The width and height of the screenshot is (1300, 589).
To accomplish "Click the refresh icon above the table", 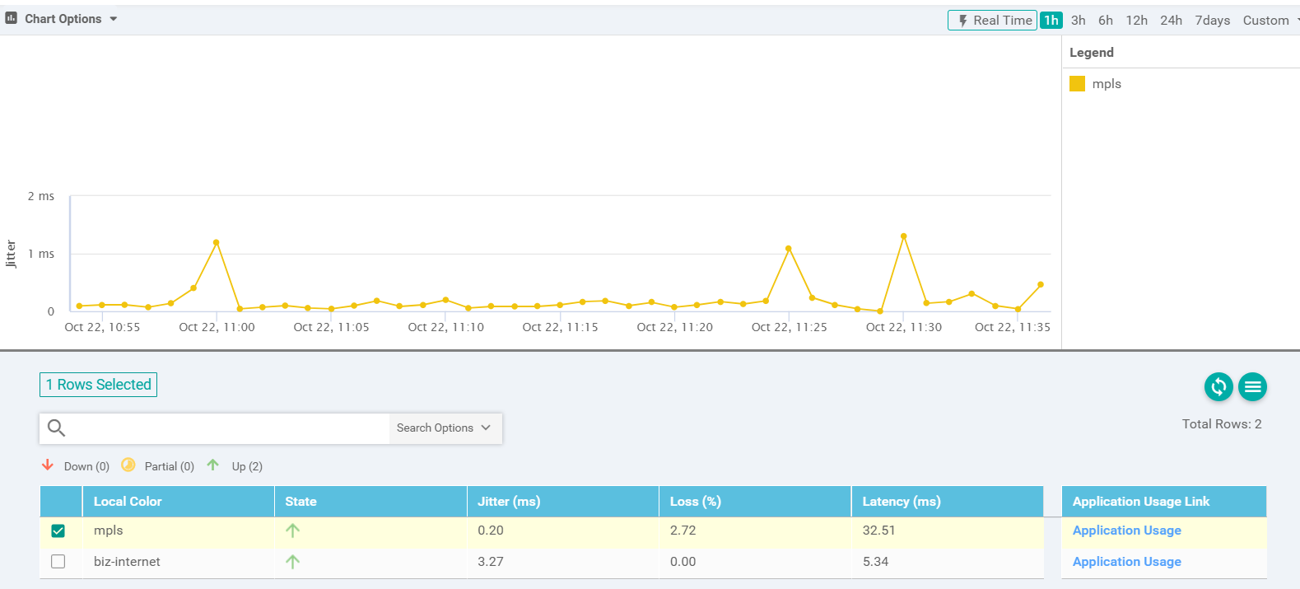I will [x=1218, y=386].
